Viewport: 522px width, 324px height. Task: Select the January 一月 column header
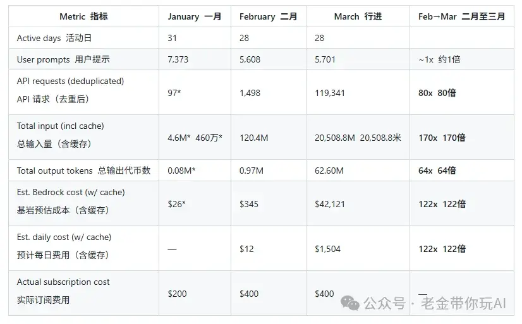click(x=195, y=16)
